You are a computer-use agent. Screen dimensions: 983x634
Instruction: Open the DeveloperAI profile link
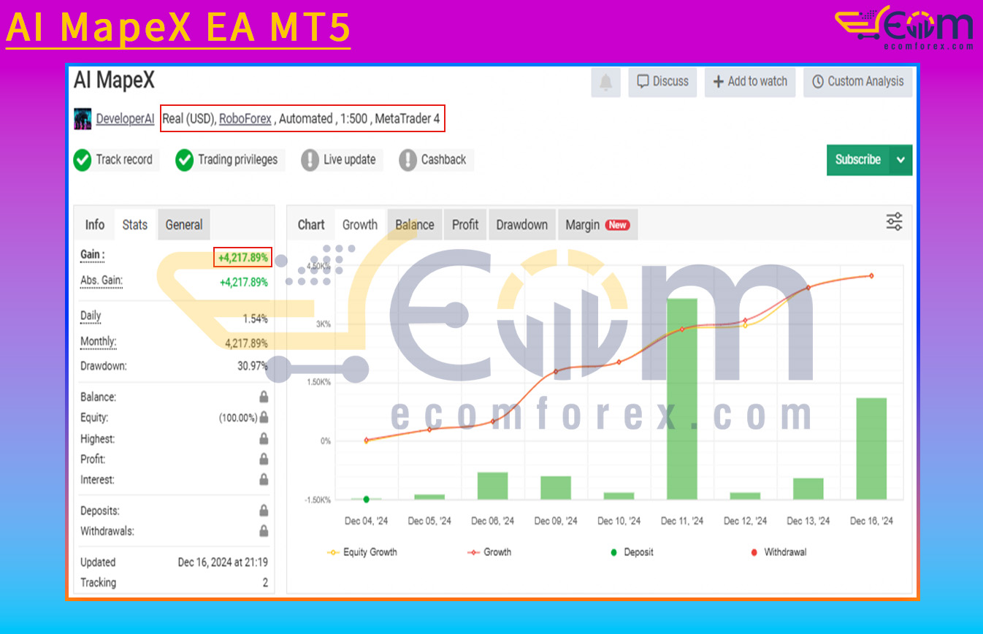(x=125, y=118)
